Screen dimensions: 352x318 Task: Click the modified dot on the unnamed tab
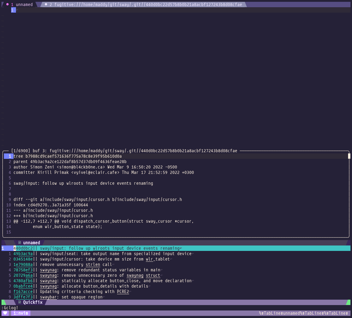coord(8,4)
